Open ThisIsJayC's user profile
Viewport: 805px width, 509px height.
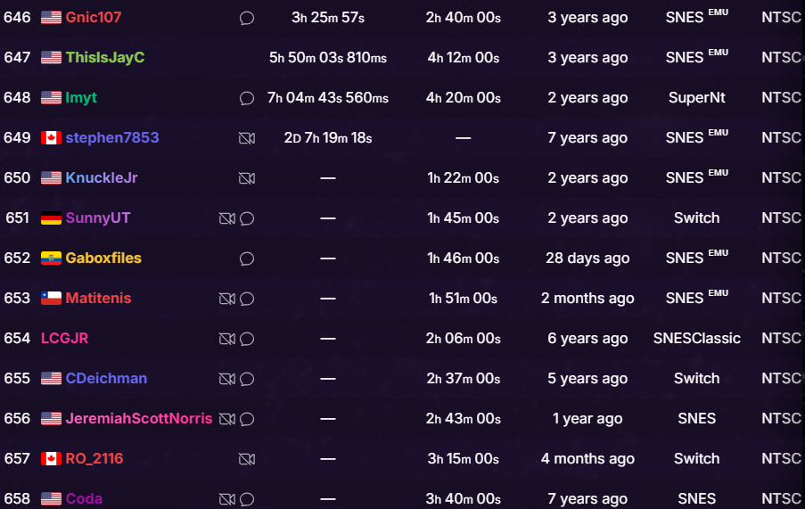(x=104, y=58)
